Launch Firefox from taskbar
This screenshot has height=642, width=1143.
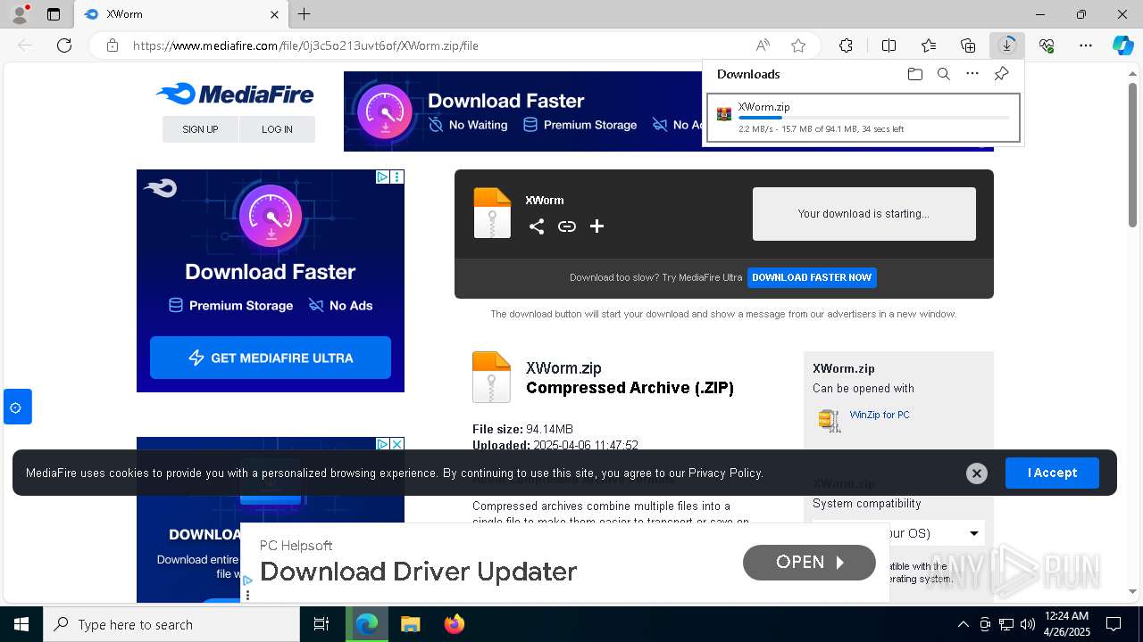coord(455,624)
